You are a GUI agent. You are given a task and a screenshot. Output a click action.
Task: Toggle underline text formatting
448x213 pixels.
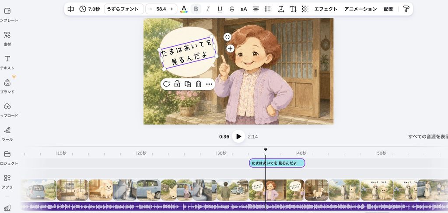tap(220, 9)
